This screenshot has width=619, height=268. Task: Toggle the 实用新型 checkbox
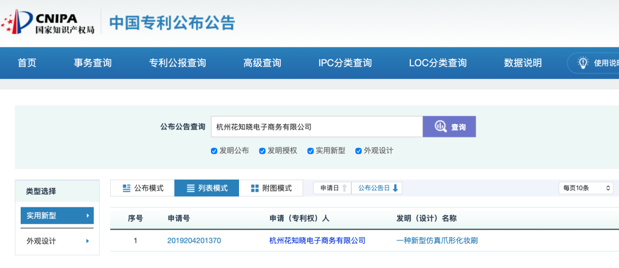310,151
